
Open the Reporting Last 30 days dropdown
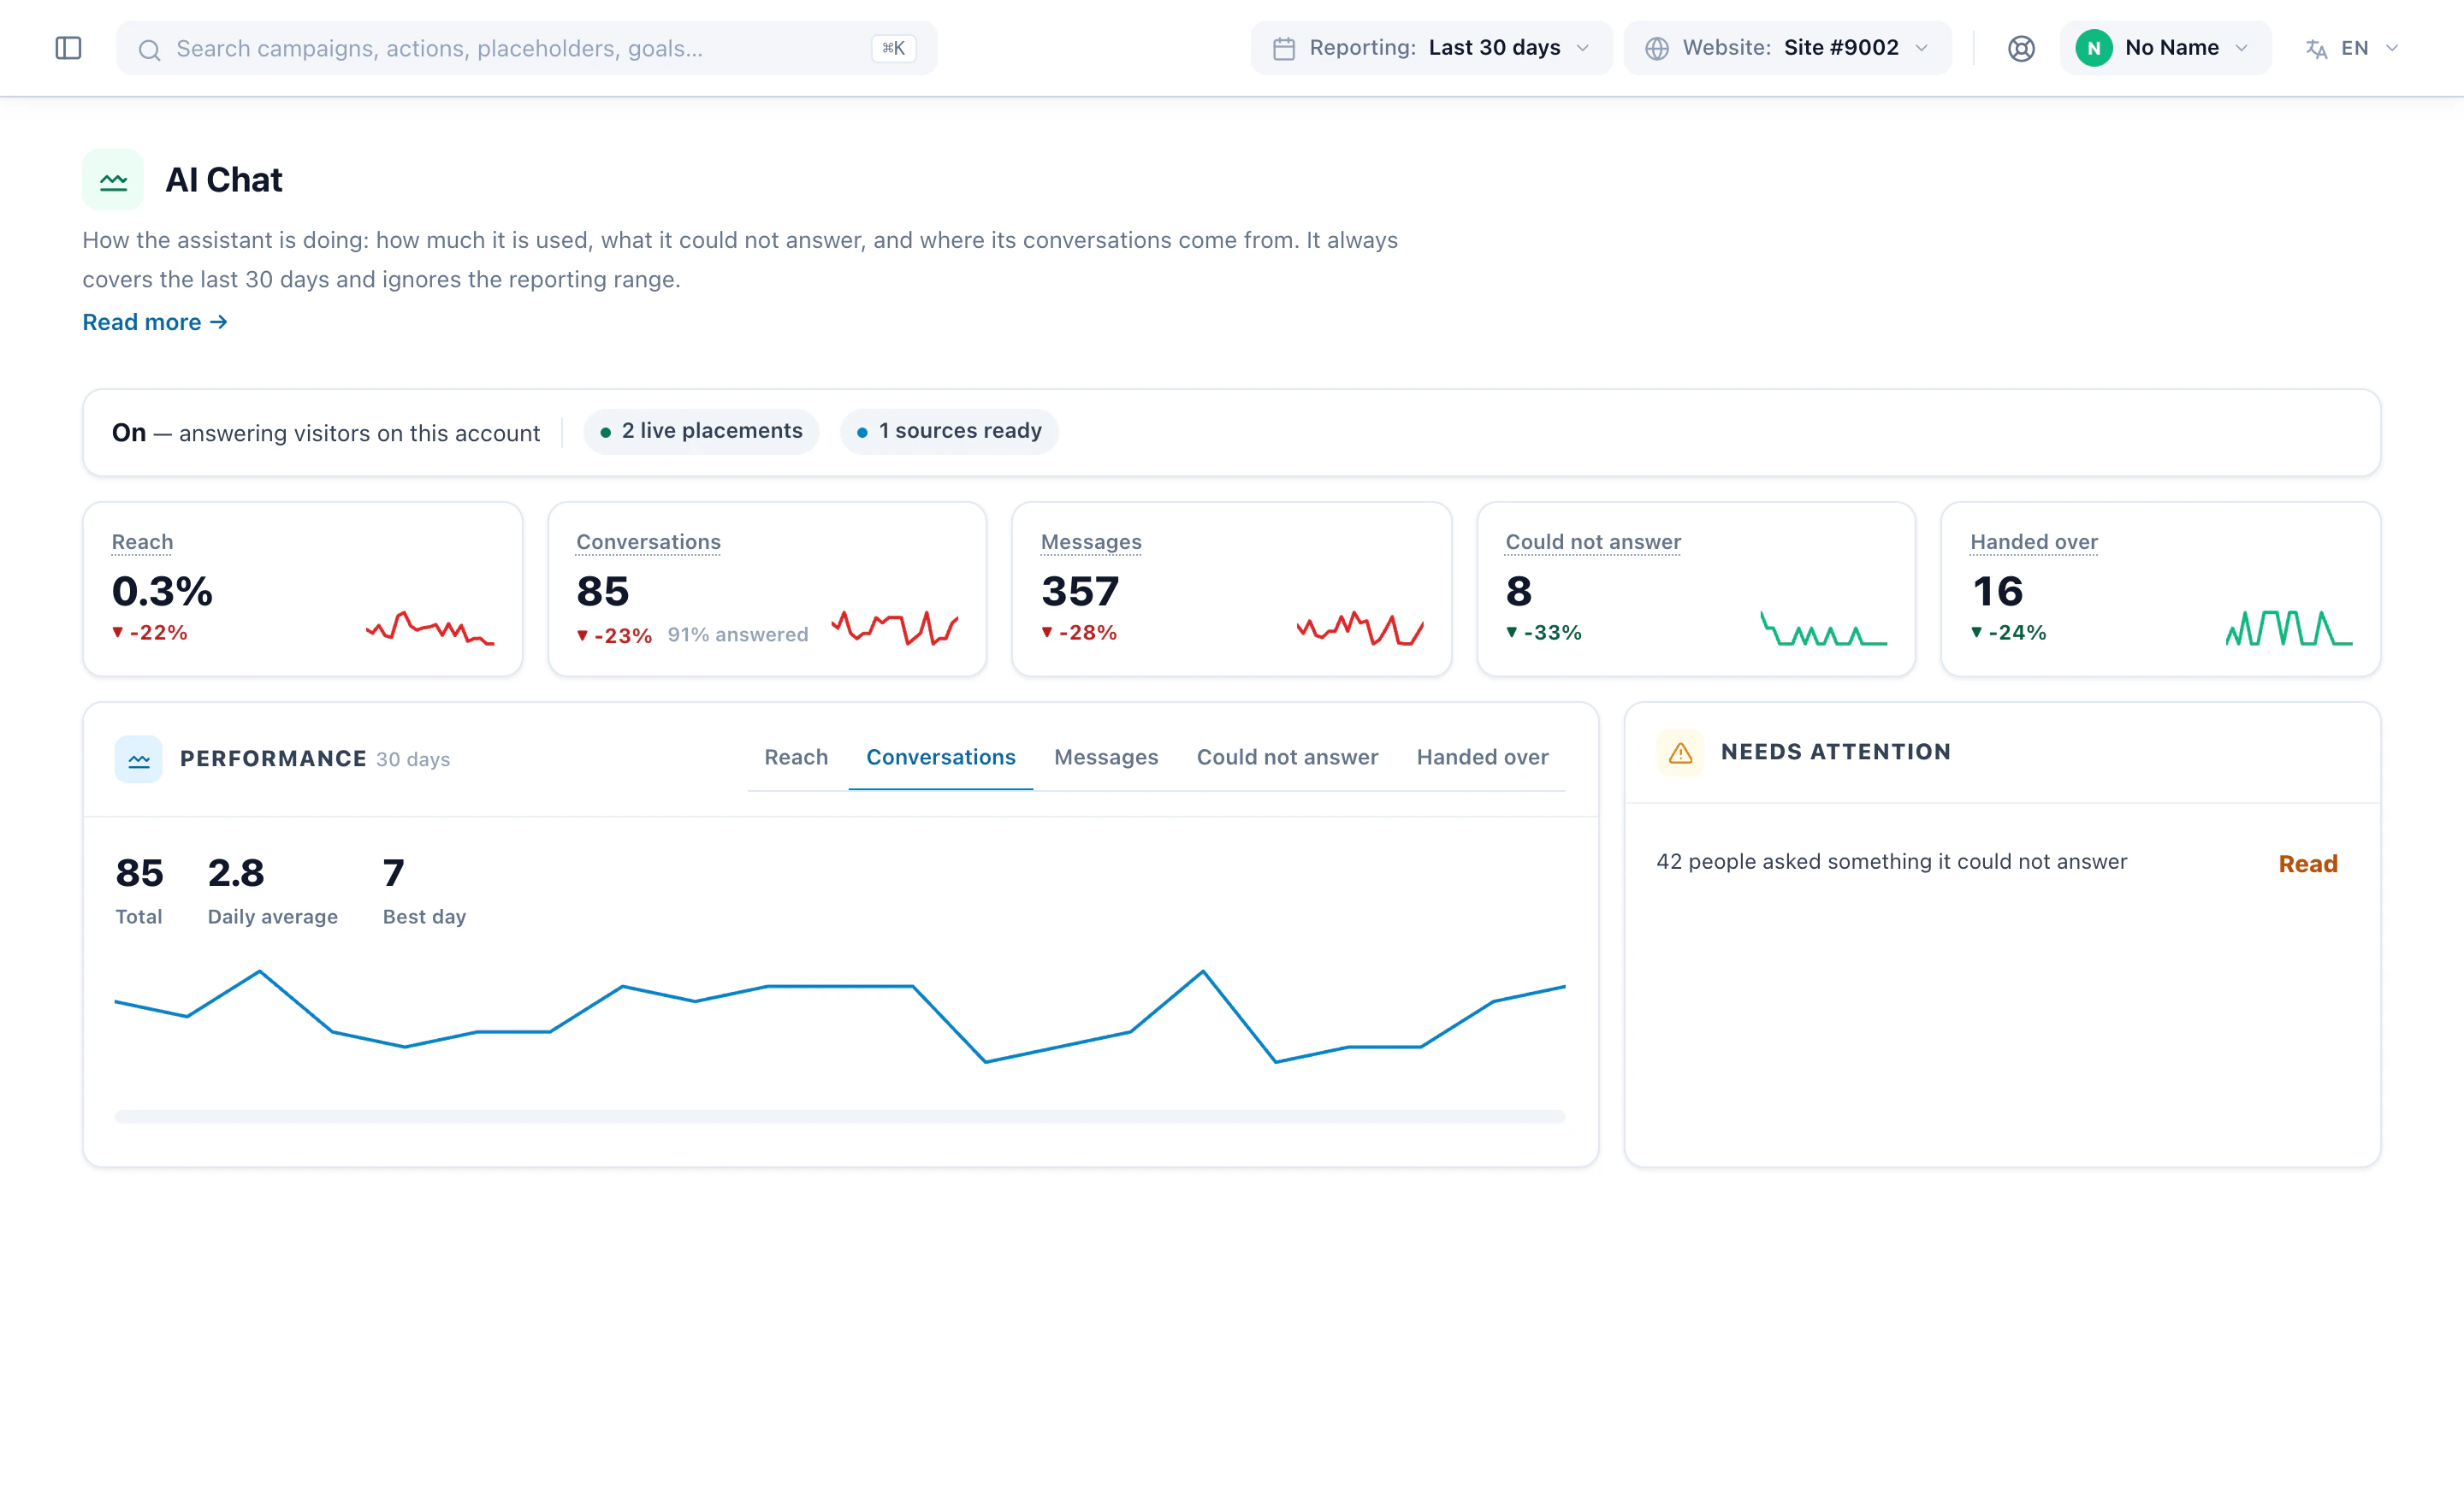click(x=1431, y=48)
